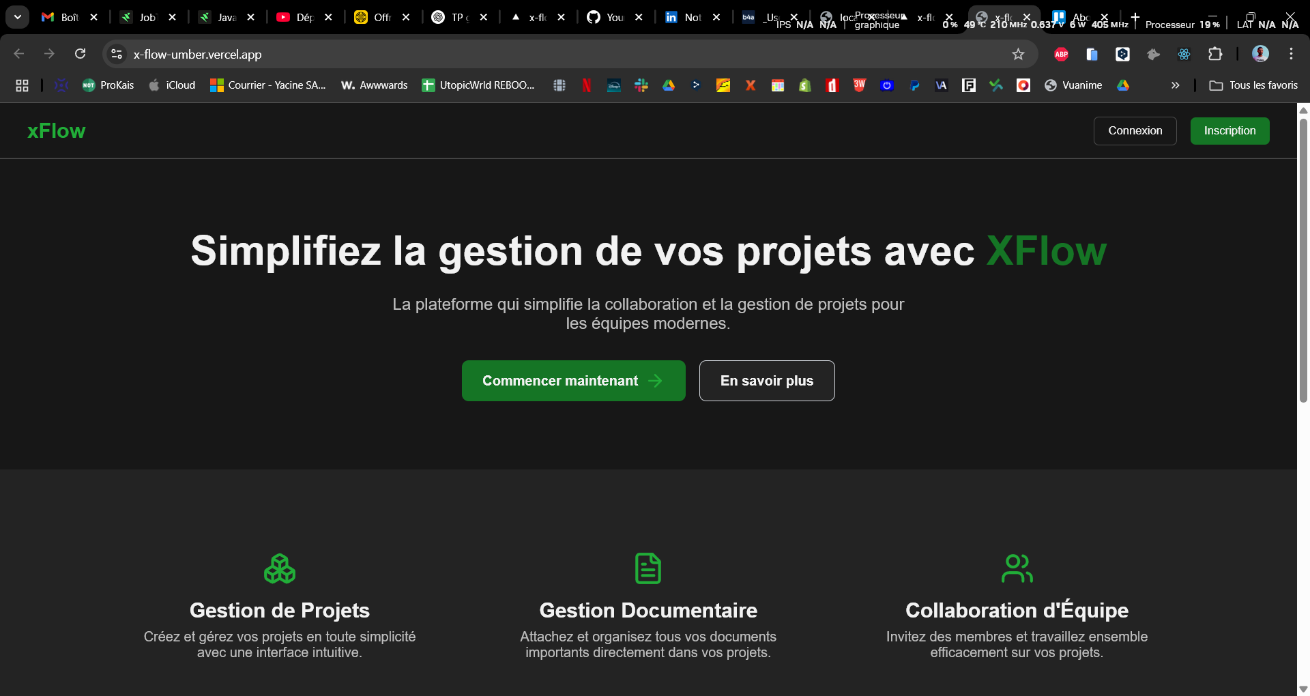Switch to the TP ChatGPT tab
Screen dimensions: 1310x696
click(x=451, y=17)
